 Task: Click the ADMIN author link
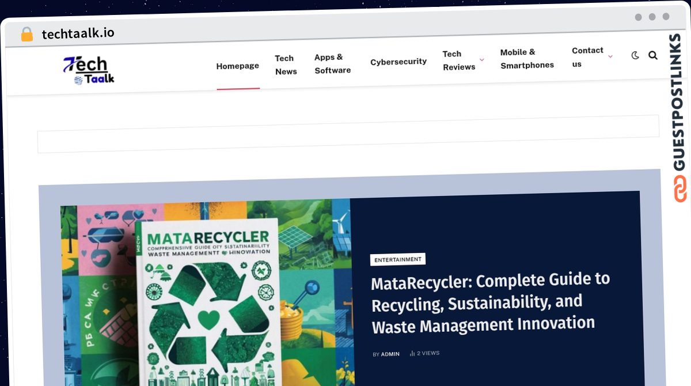tap(390, 354)
